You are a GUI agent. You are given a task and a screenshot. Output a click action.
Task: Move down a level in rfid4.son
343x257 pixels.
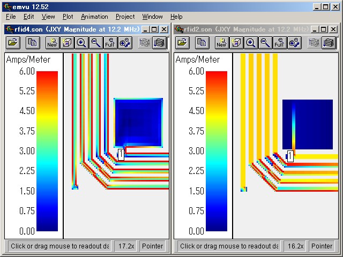point(159,43)
